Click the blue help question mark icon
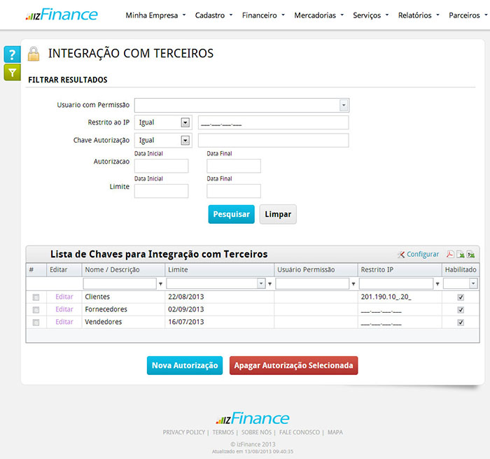The width and height of the screenshot is (490, 459). click(12, 55)
